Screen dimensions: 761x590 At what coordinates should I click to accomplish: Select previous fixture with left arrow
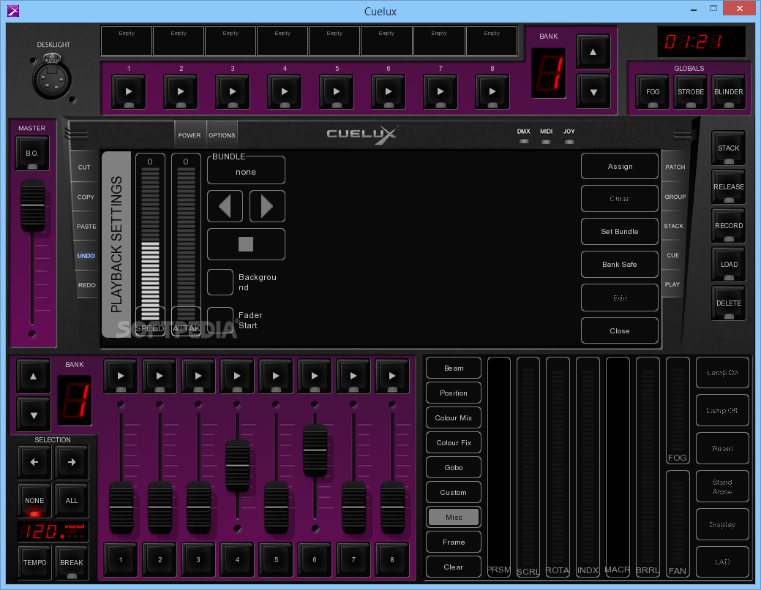pyautogui.click(x=34, y=462)
